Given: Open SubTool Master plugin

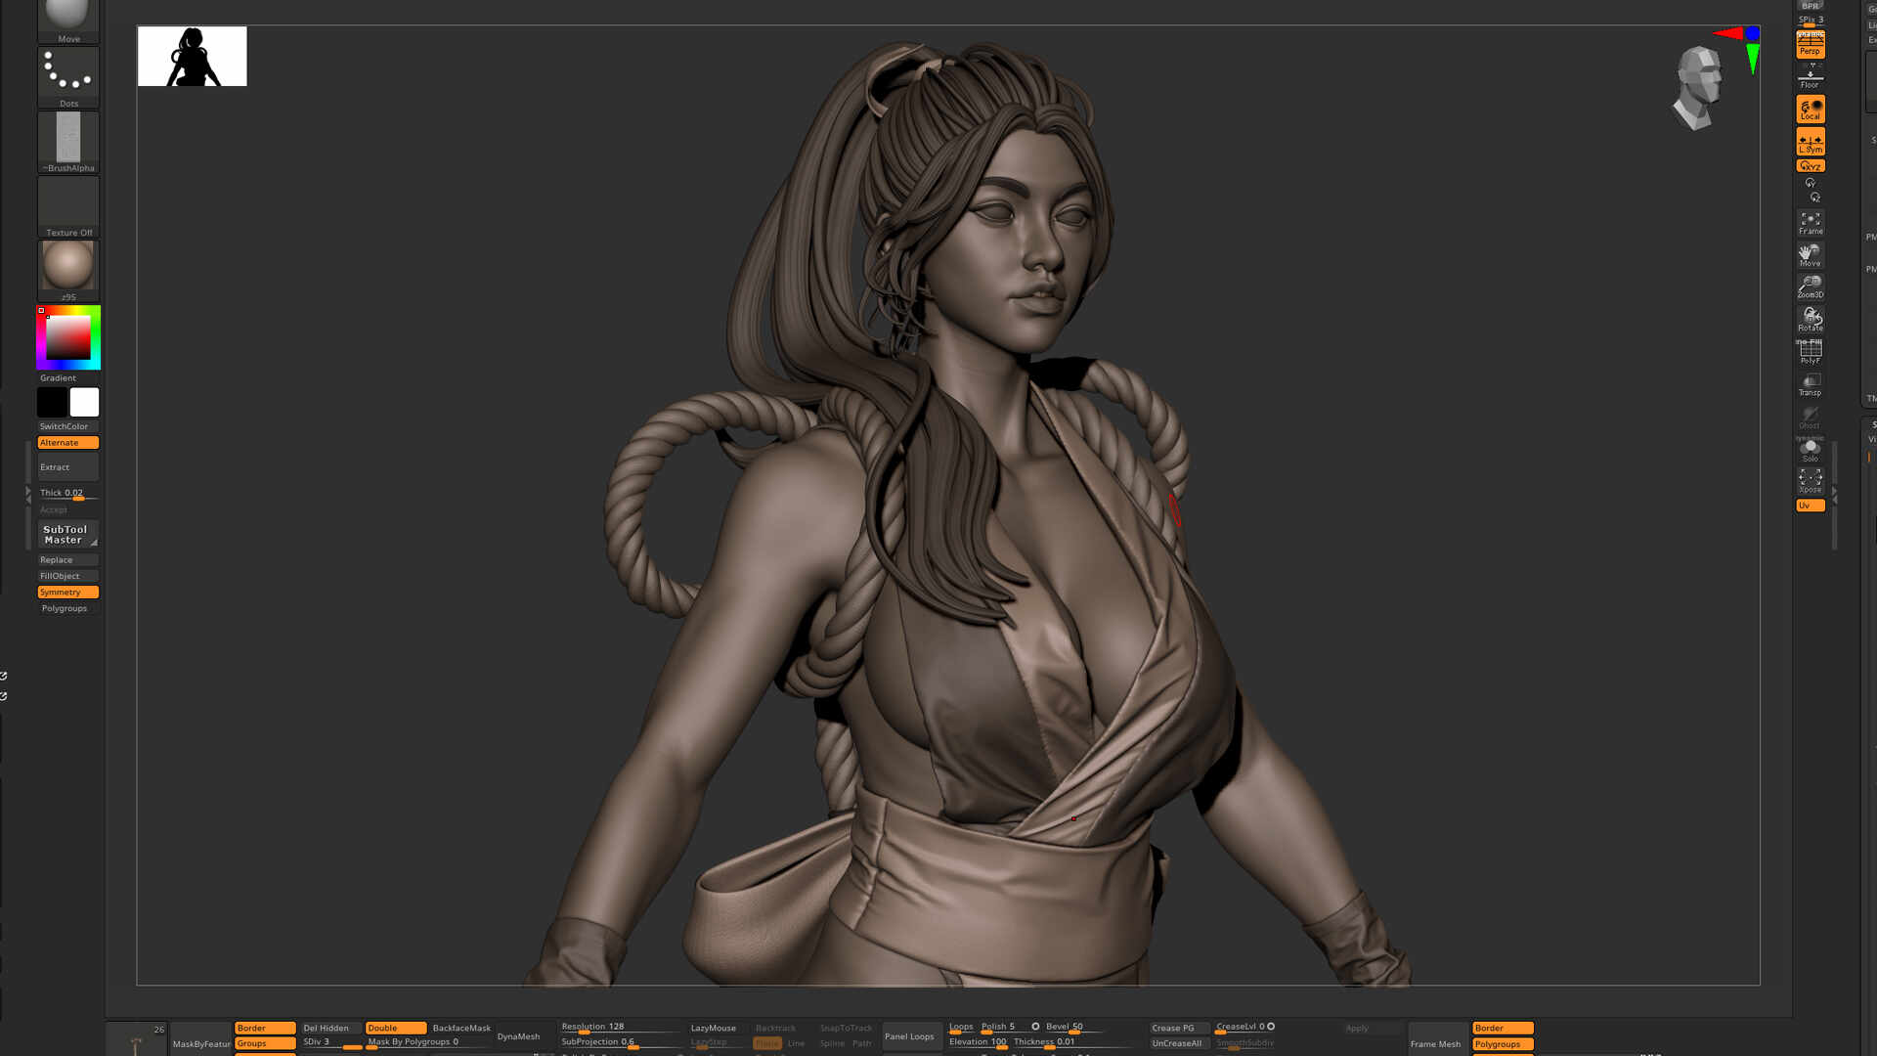Looking at the screenshot, I should click(68, 535).
